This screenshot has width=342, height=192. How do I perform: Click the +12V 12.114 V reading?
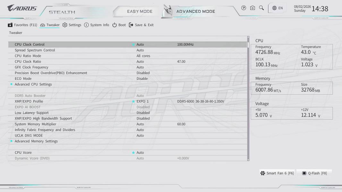(310, 115)
